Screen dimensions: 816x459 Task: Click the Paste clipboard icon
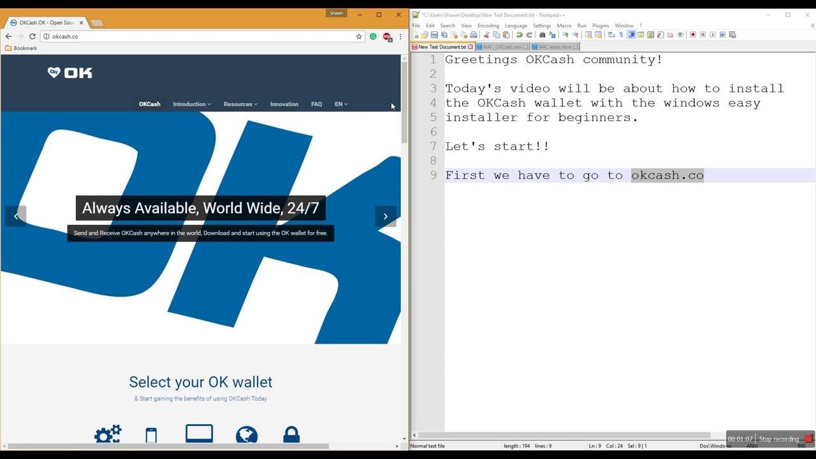coord(506,34)
